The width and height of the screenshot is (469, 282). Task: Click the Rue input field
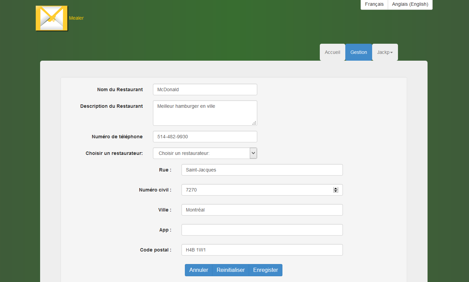point(262,170)
